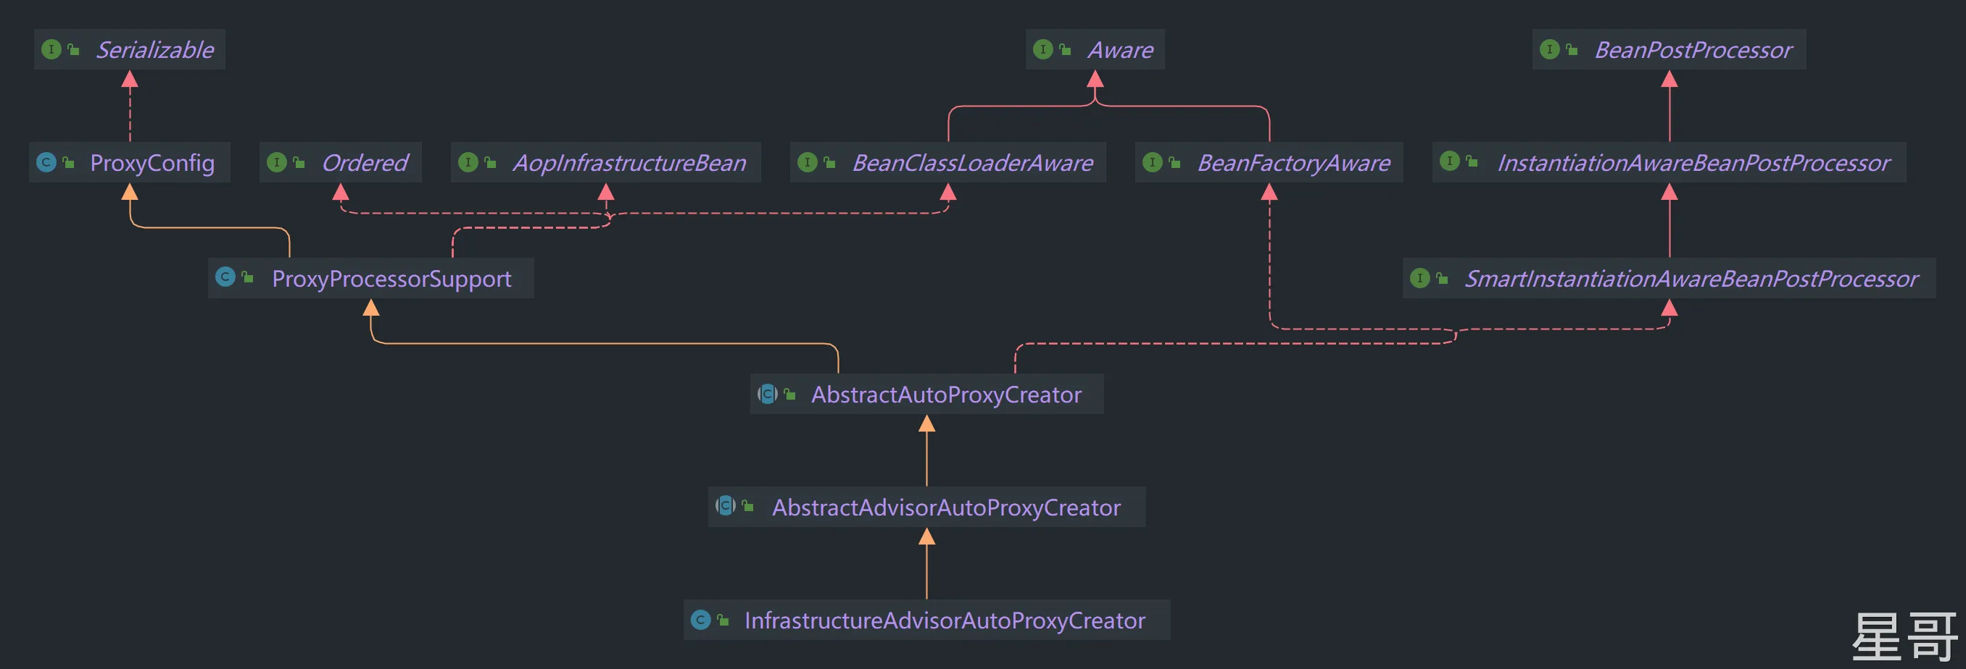
Task: Click the abstract class icon of AbstractAdvisorAutoProxyCreator
Action: point(725,505)
